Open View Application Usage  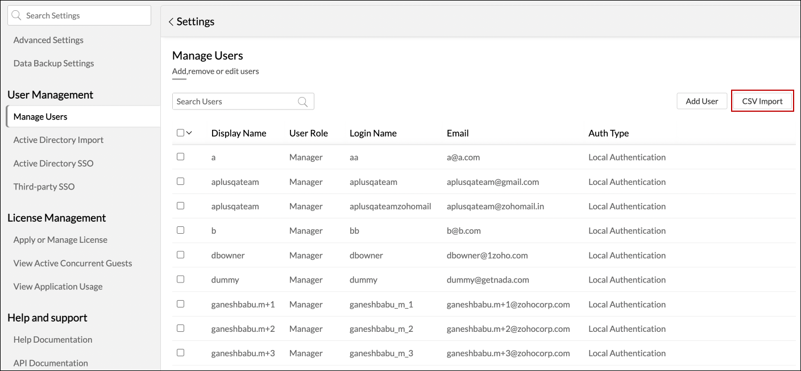(58, 286)
